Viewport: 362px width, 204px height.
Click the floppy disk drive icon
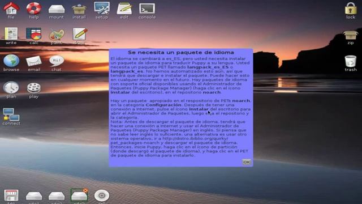(11, 195)
